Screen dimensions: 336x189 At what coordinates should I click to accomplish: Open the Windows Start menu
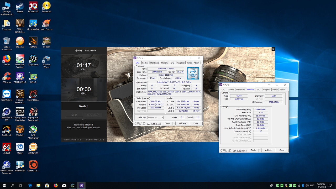point(4,185)
